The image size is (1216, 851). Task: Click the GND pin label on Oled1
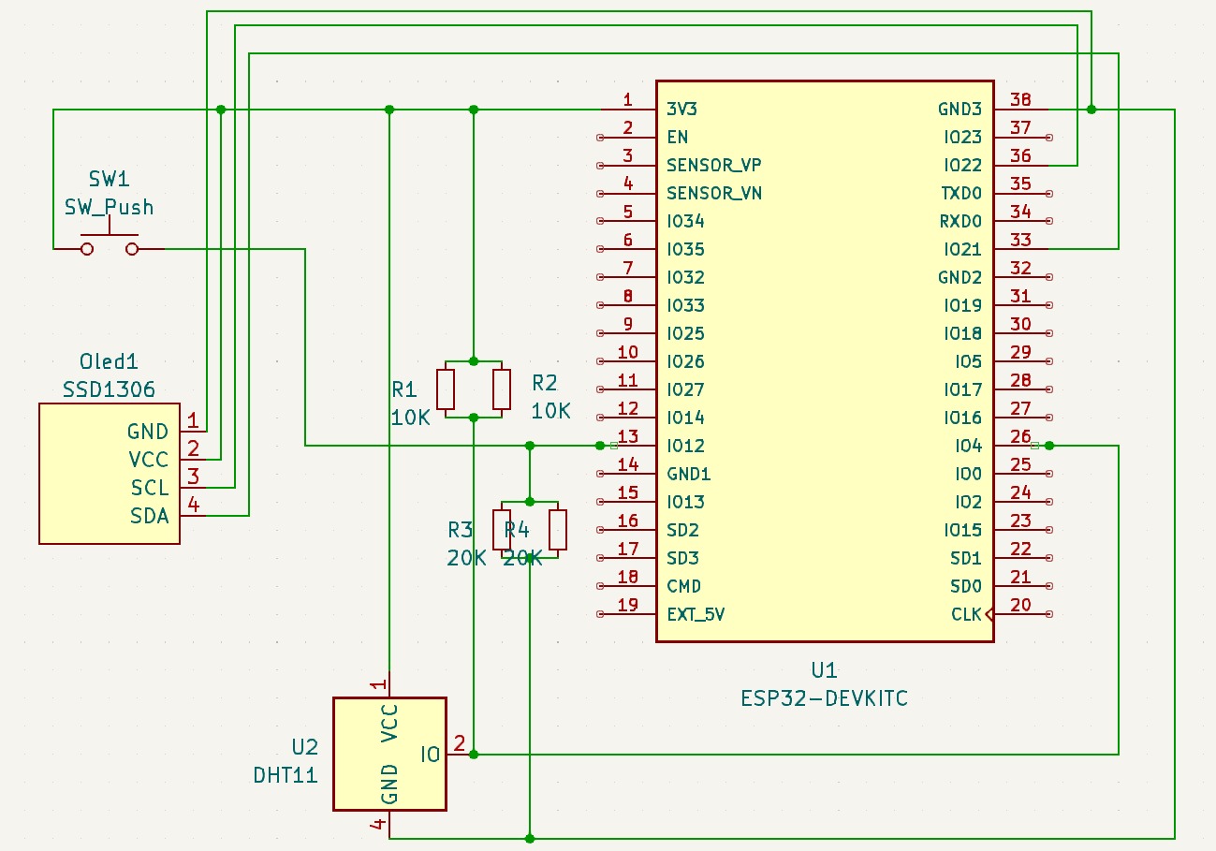(148, 432)
